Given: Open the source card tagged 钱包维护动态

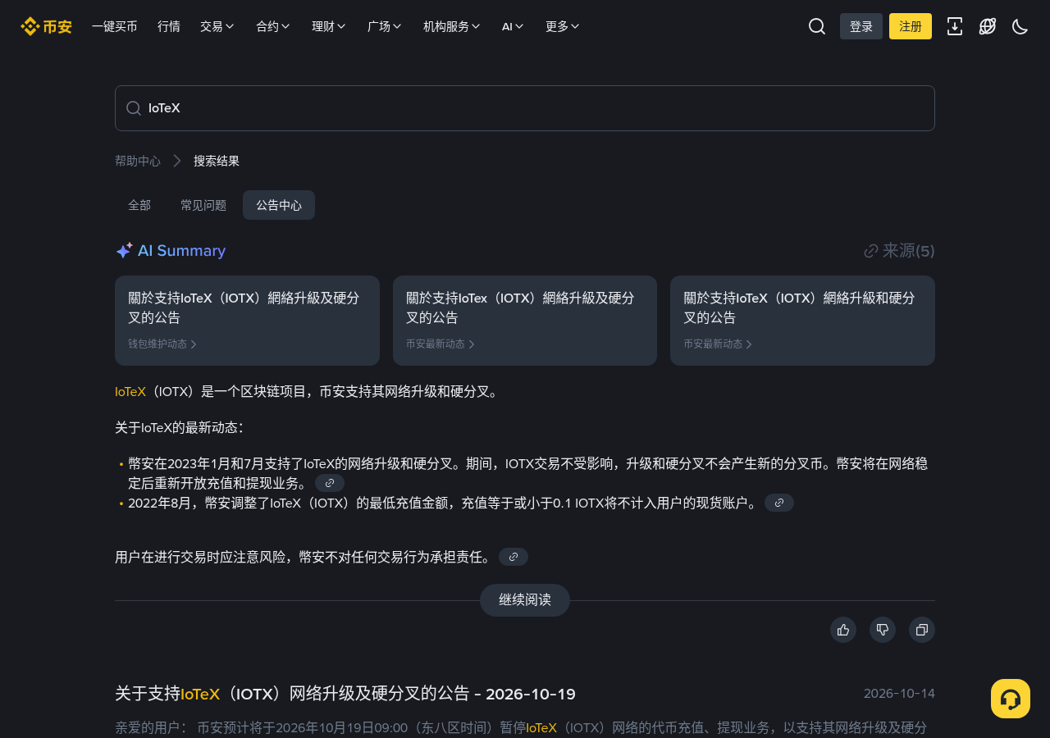Looking at the screenshot, I should click(247, 321).
